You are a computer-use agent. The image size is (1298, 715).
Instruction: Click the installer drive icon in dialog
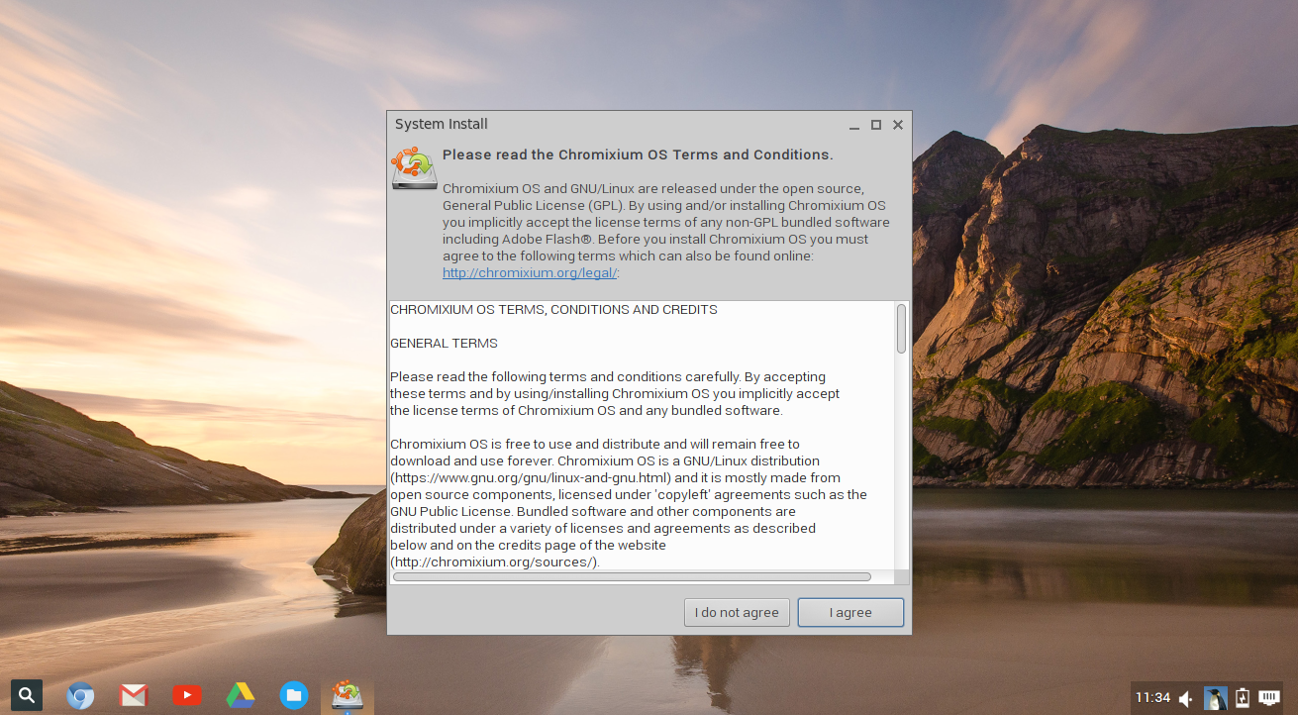414,168
